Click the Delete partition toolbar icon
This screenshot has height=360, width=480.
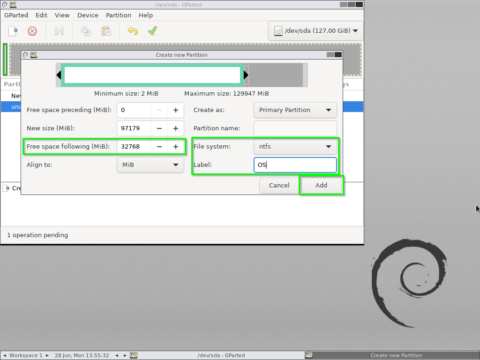(x=32, y=31)
